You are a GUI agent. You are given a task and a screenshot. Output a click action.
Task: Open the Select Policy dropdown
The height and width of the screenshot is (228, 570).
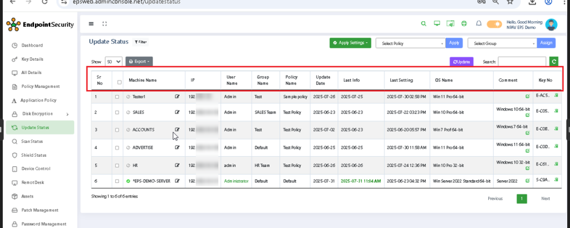point(411,43)
